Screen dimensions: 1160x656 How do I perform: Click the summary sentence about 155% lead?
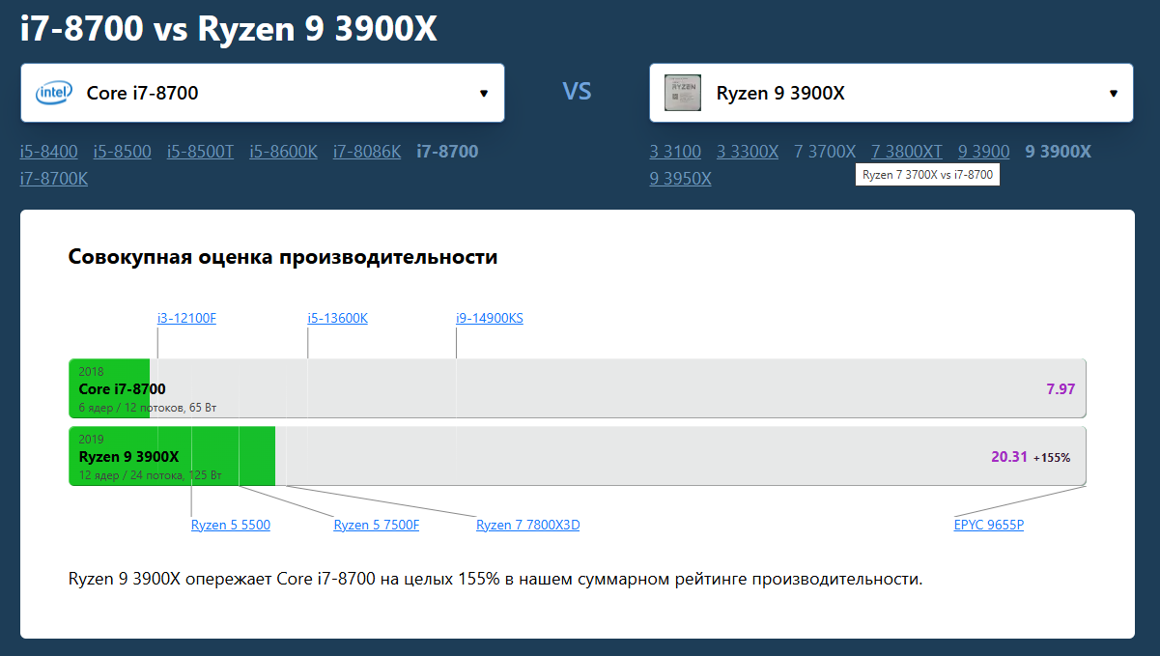point(495,580)
